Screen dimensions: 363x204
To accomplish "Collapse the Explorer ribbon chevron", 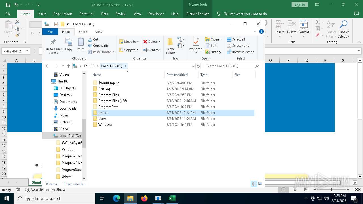I will click(x=255, y=31).
